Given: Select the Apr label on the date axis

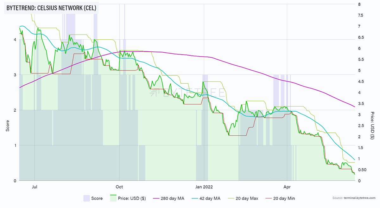Looking at the screenshot, I should tap(287, 186).
